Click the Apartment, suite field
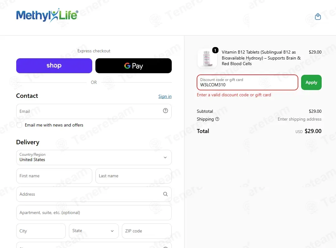This screenshot has height=248, width=336. click(x=94, y=213)
